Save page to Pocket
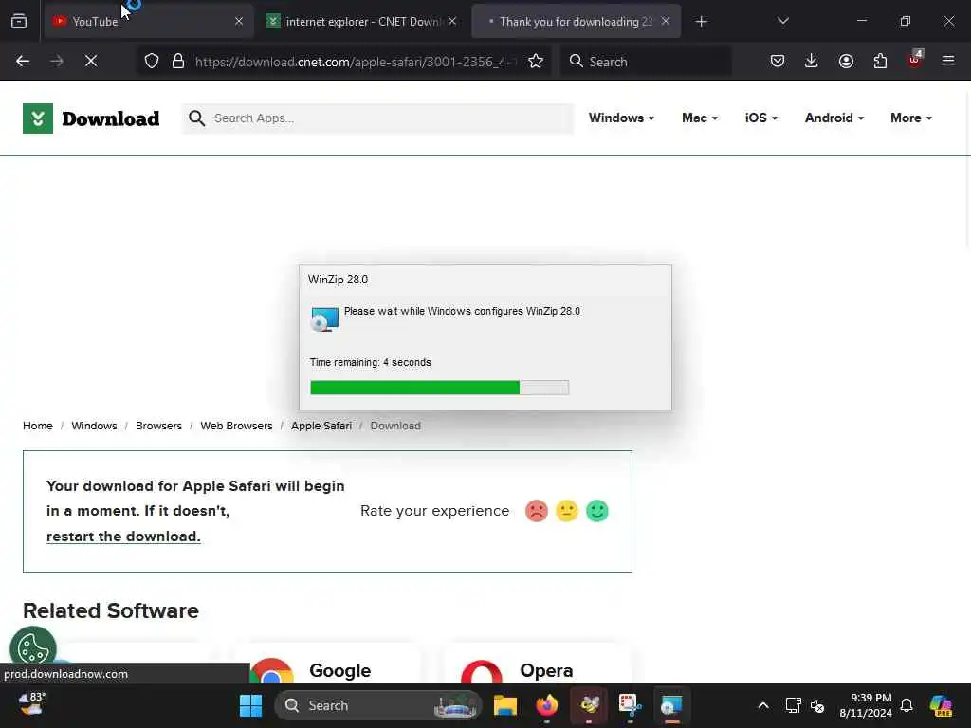971x728 pixels. 778,62
